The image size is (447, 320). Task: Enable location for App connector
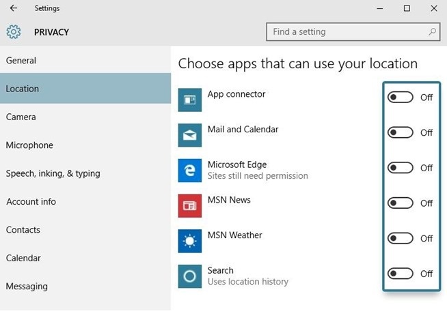point(401,98)
